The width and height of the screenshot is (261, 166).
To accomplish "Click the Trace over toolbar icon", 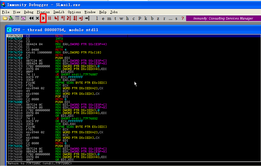I will coord(75,18).
